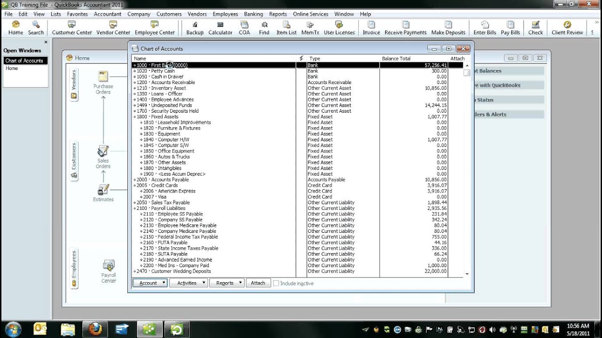602x338 pixels.
Task: Open the Banking menu
Action: (253, 14)
